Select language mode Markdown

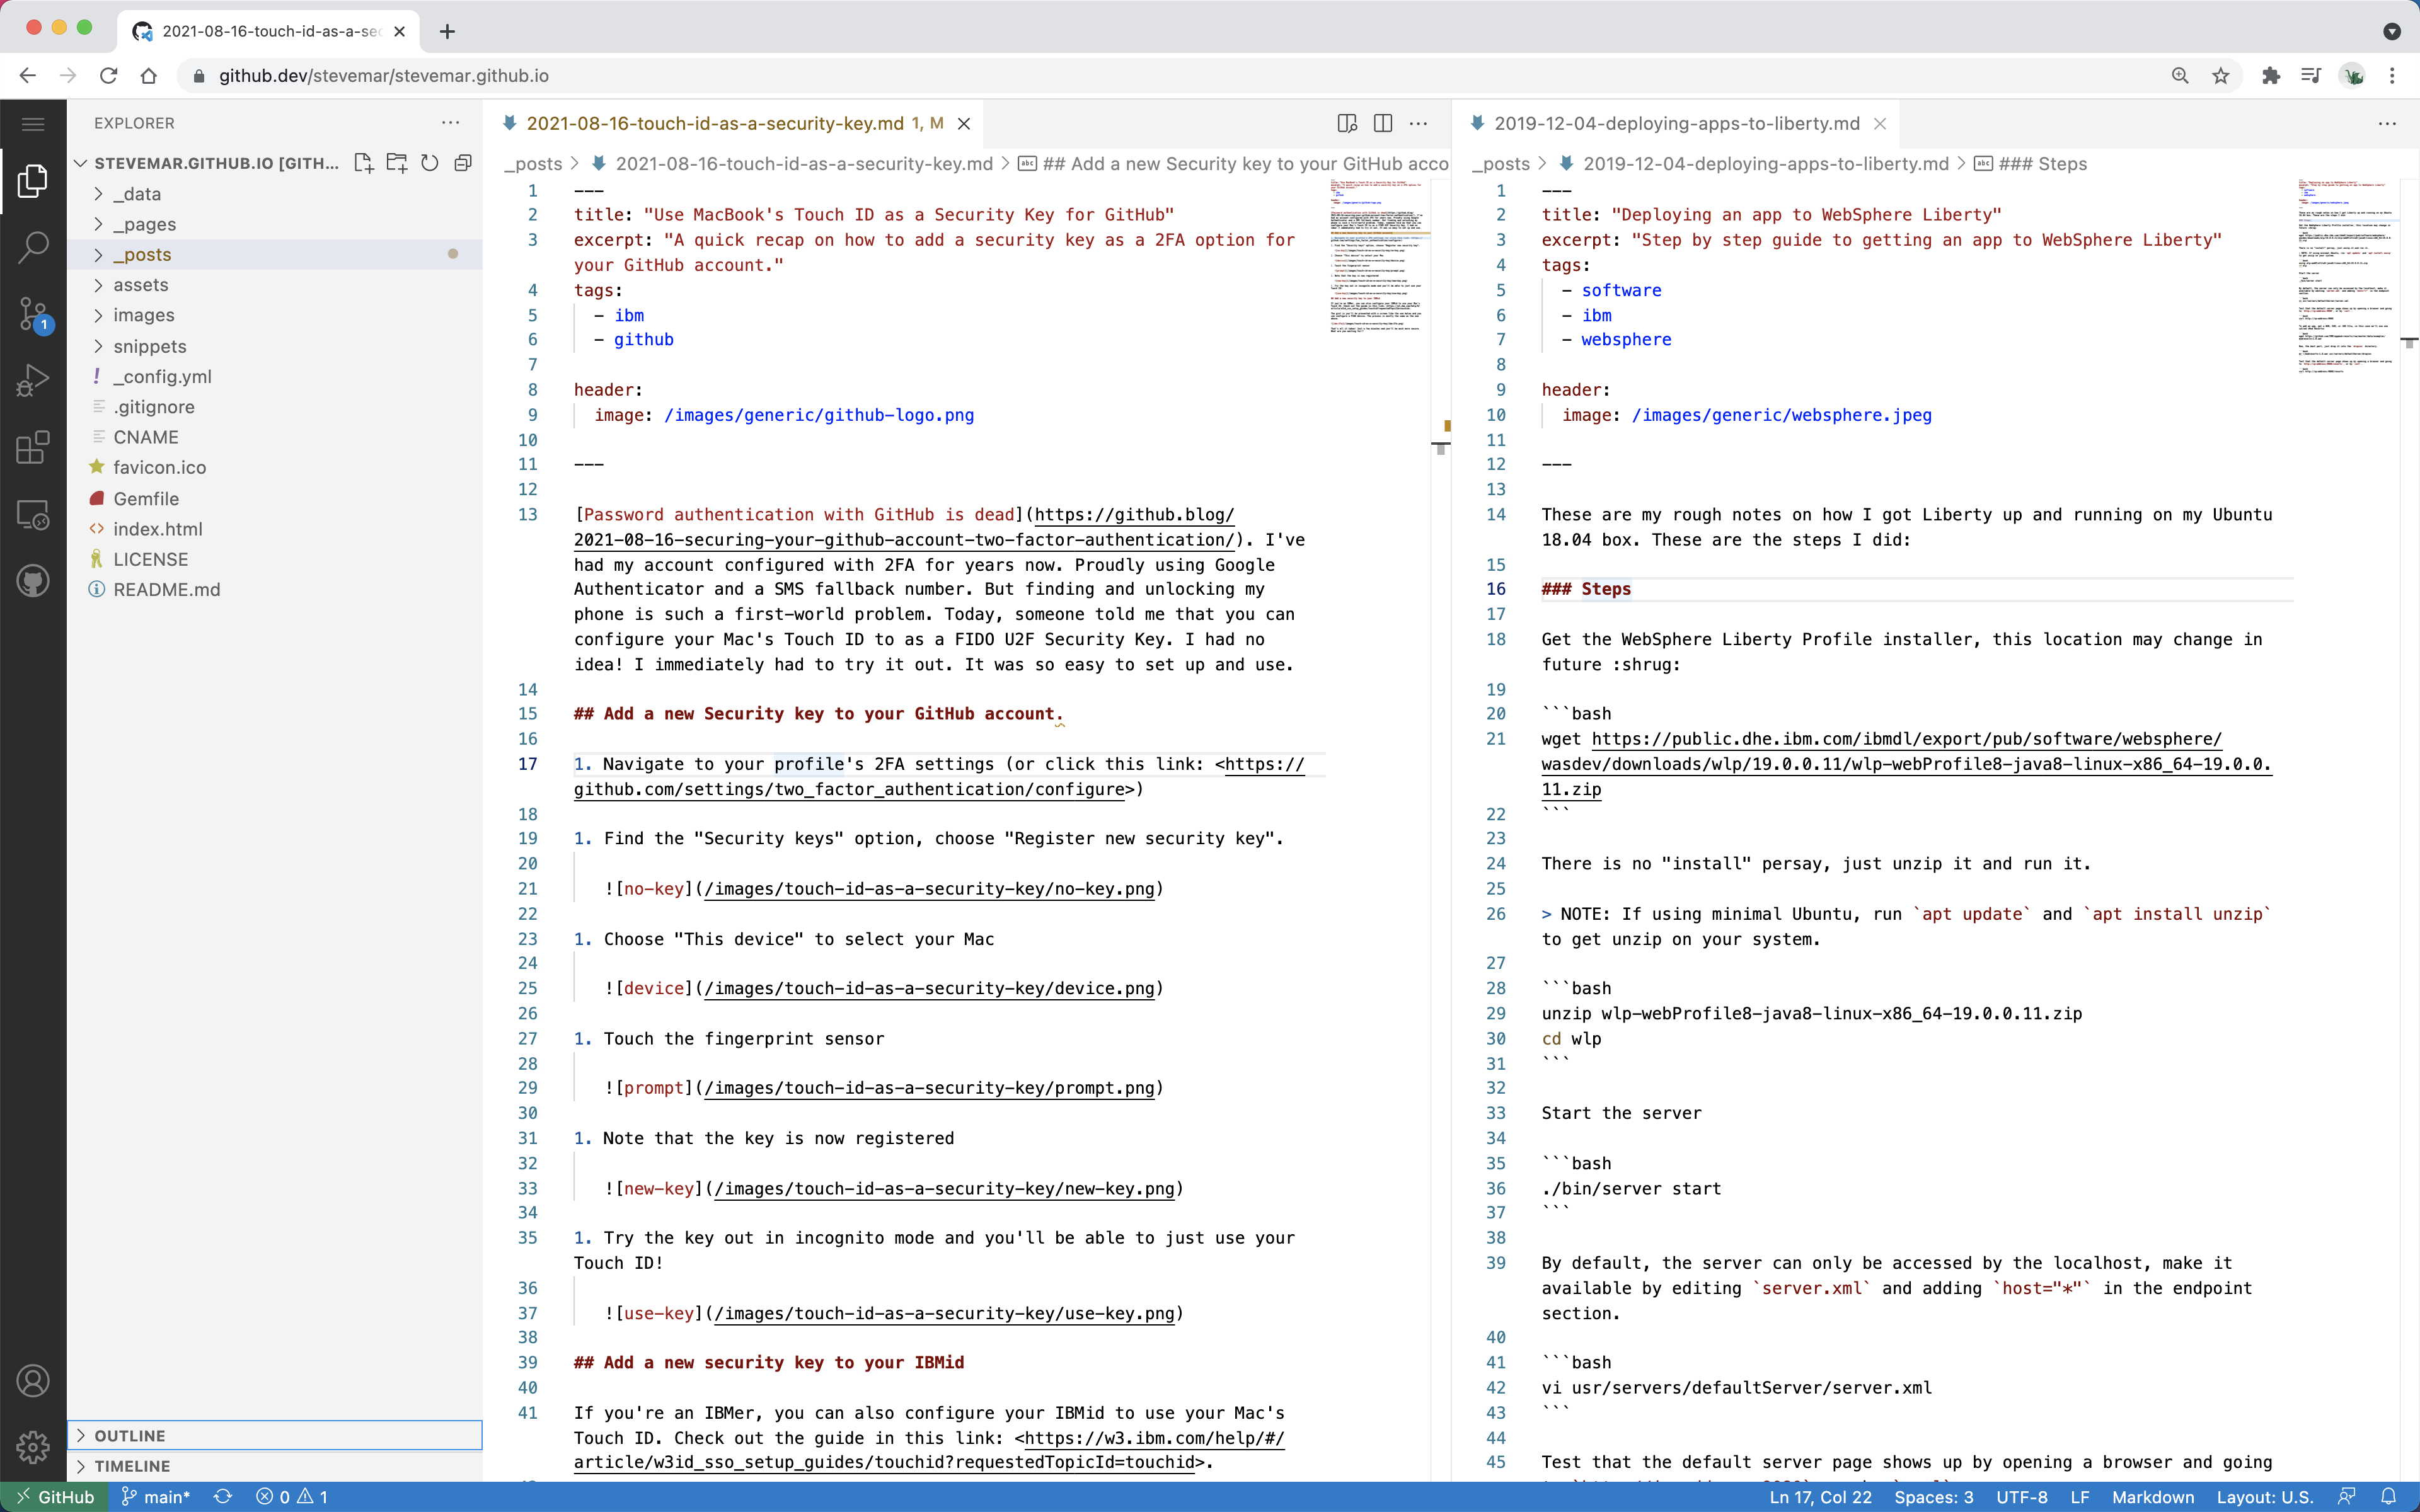pos(2153,1497)
